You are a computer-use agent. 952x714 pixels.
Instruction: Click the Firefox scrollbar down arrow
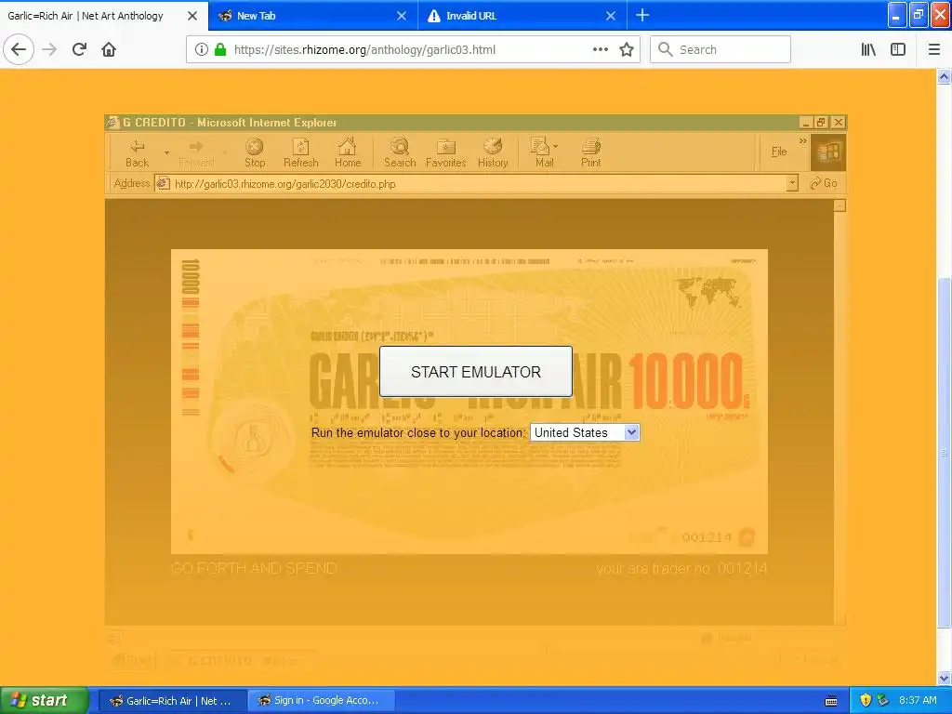(945, 678)
